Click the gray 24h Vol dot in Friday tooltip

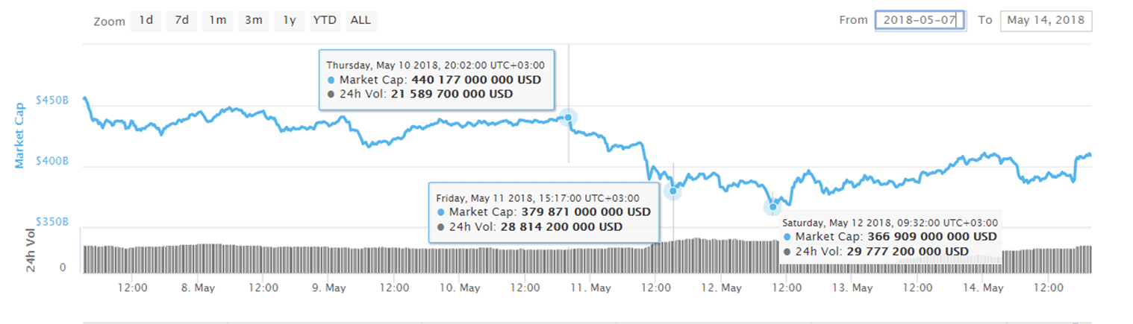click(x=440, y=226)
